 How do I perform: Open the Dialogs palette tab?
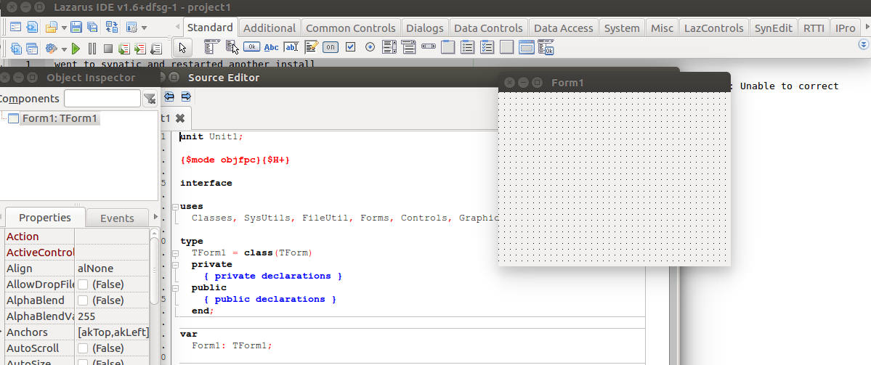tap(425, 28)
